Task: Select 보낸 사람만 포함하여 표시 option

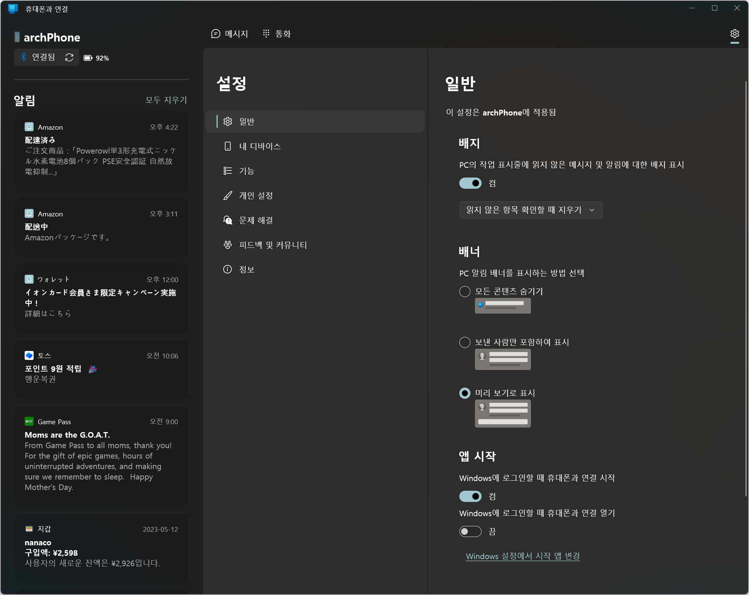Action: click(464, 342)
